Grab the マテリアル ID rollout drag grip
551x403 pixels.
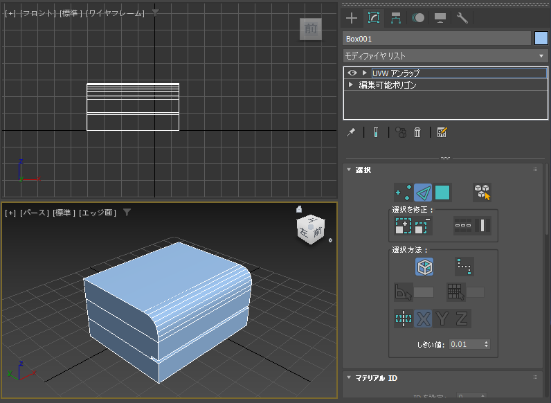535,377
